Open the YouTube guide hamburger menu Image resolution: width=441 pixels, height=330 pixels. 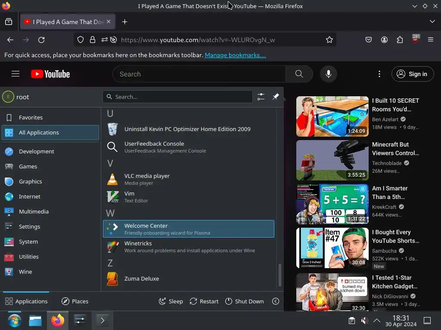(x=16, y=74)
